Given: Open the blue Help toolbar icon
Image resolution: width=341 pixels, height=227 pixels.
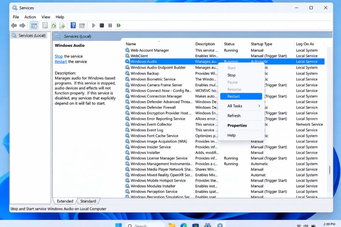Looking at the screenshot, I should coord(73,25).
